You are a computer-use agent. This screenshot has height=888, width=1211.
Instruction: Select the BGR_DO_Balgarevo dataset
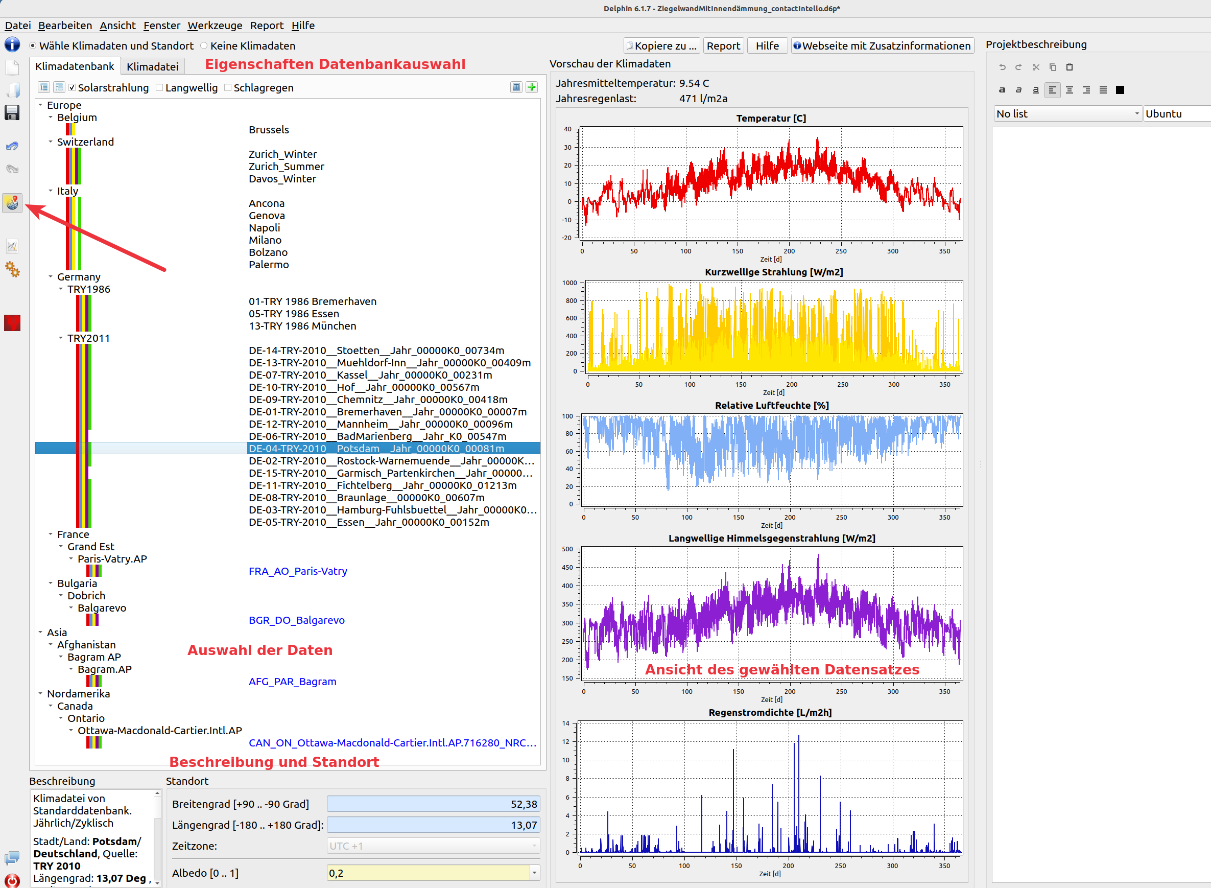(x=297, y=620)
